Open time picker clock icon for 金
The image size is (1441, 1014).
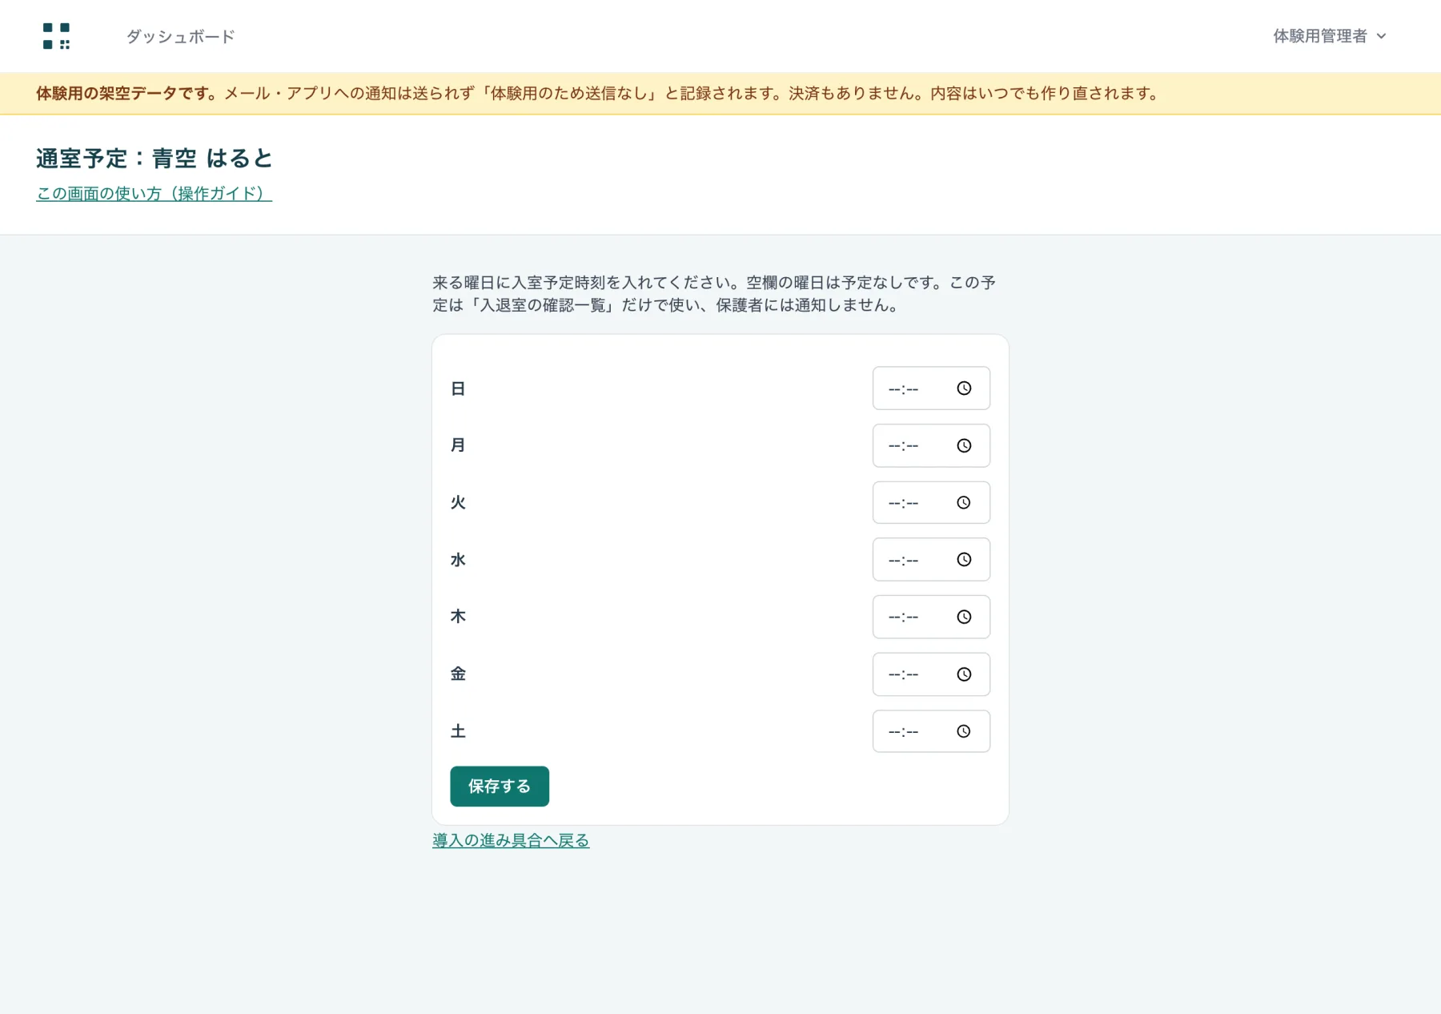964,674
